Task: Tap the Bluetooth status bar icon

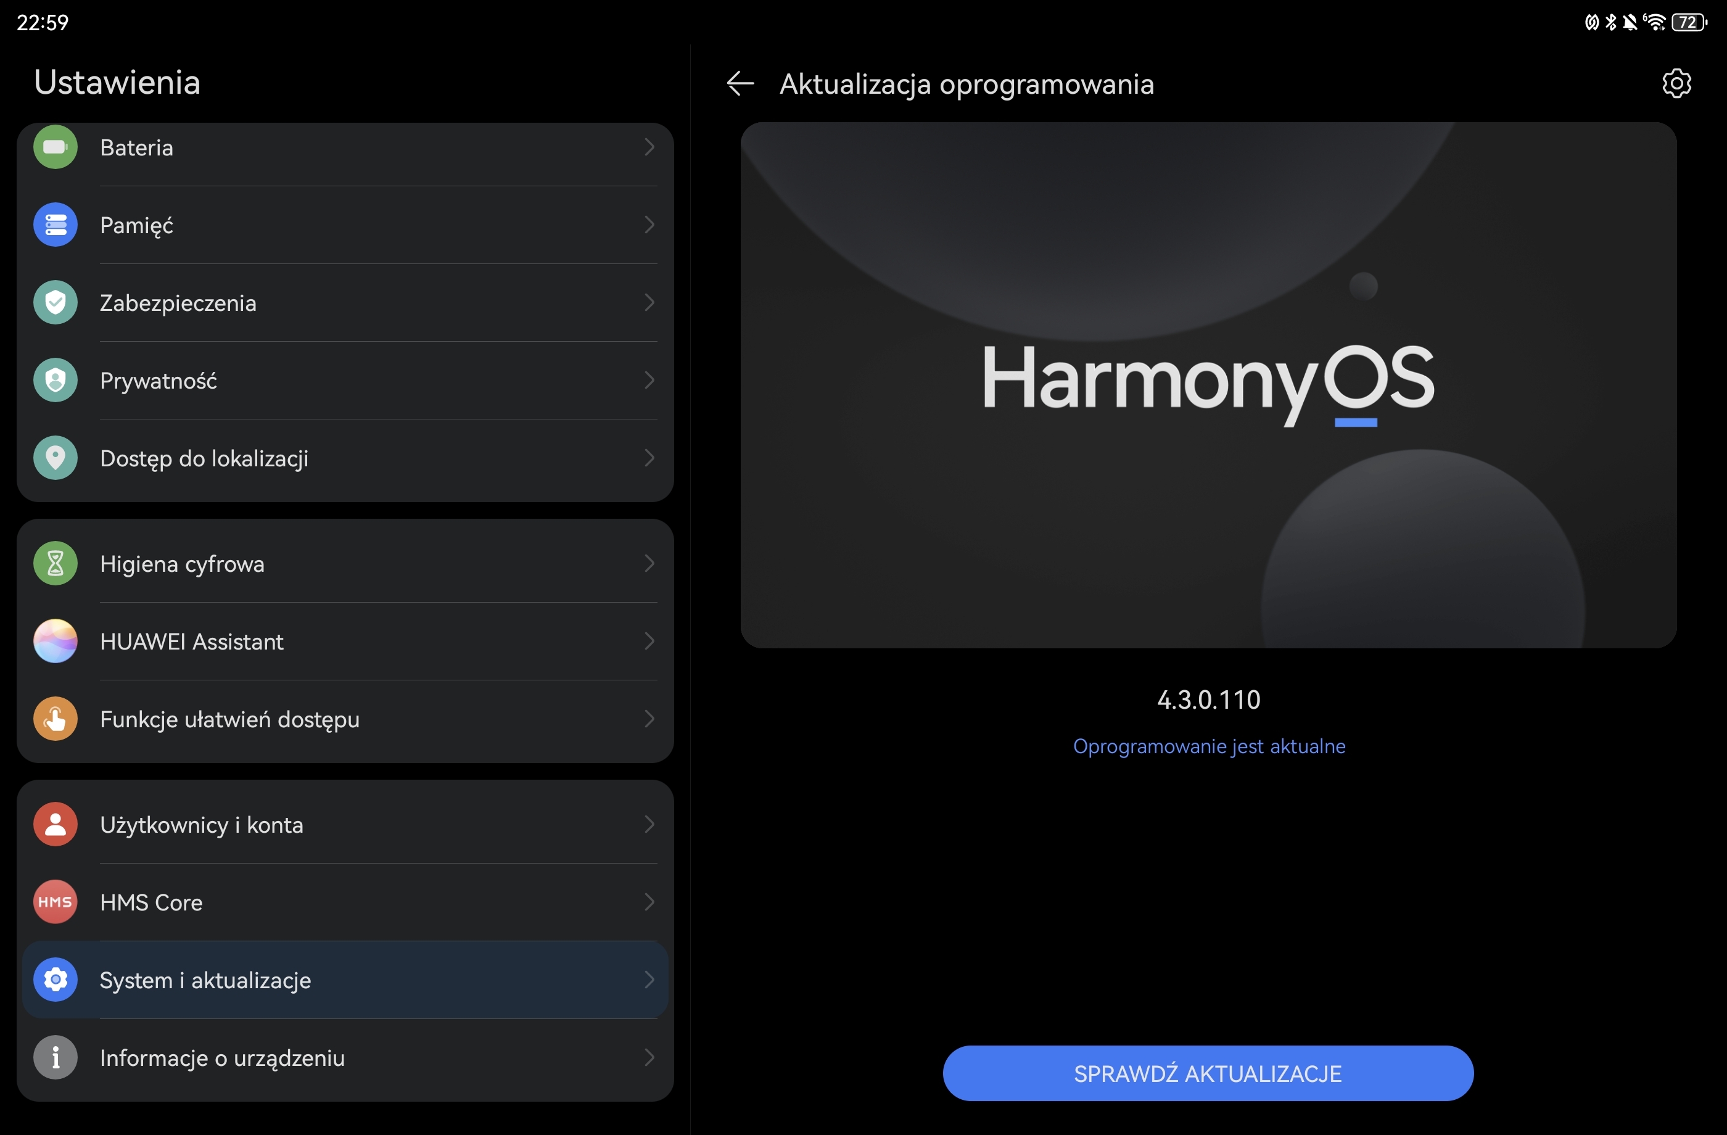Action: click(1611, 22)
